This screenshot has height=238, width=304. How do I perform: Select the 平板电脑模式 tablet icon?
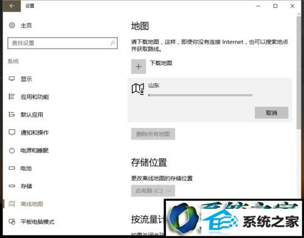[x=12, y=222]
